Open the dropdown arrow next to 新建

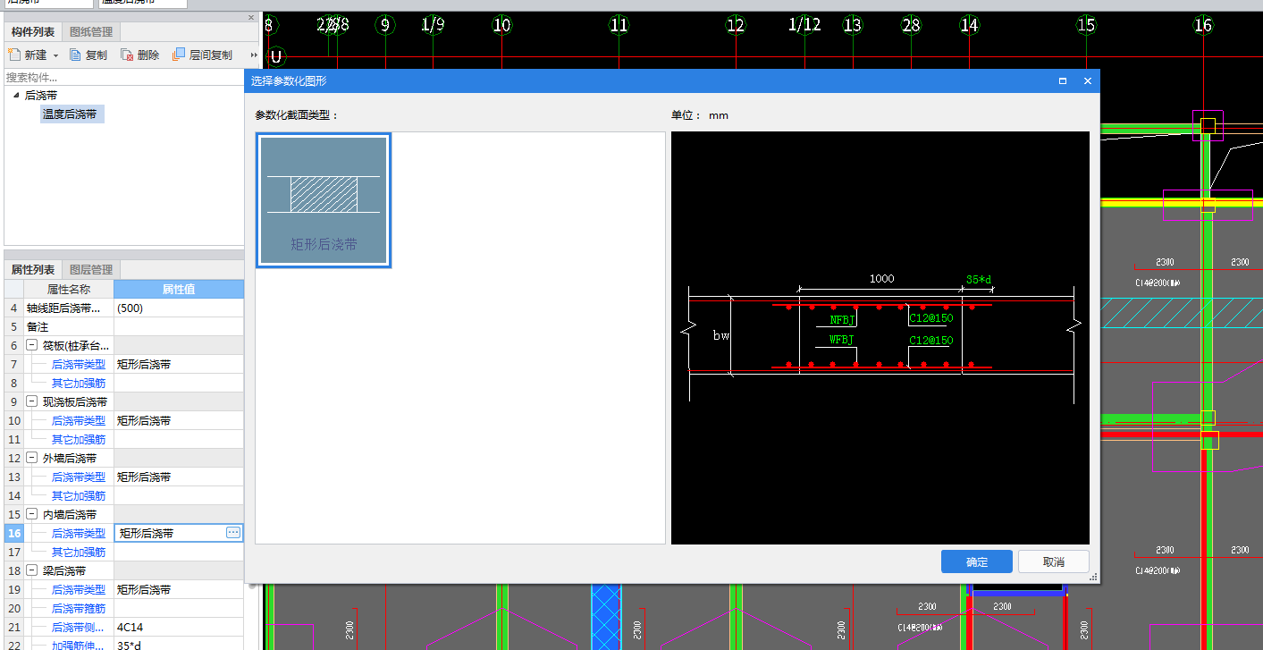point(55,55)
